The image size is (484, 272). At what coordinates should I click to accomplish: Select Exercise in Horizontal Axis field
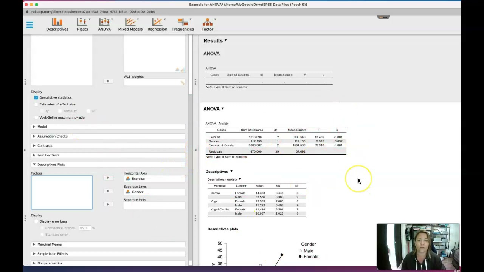155,179
